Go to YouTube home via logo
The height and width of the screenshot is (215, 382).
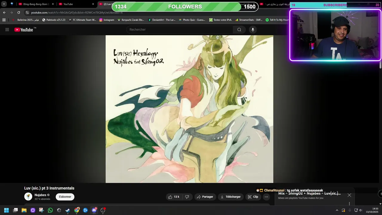pyautogui.click(x=24, y=30)
